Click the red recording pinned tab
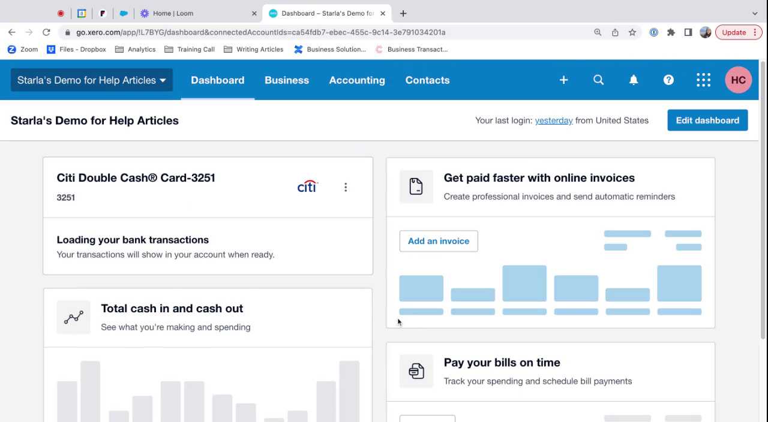Viewport: 768px width, 422px height. point(61,13)
